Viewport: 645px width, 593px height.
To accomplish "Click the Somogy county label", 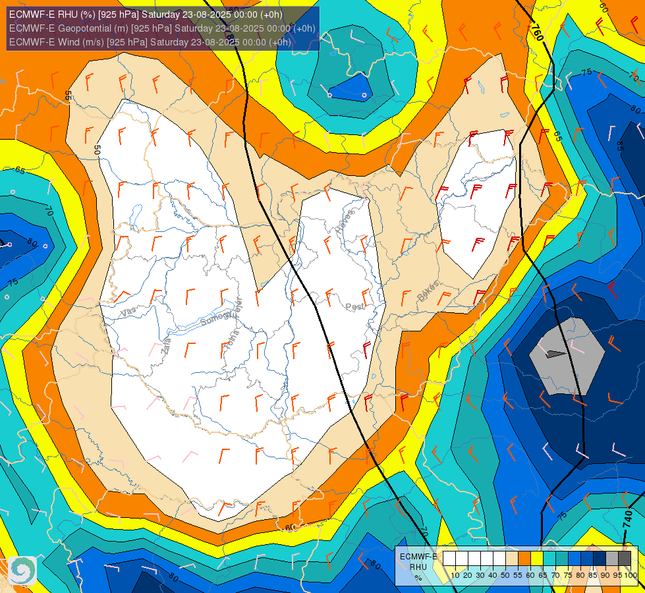I will point(215,319).
